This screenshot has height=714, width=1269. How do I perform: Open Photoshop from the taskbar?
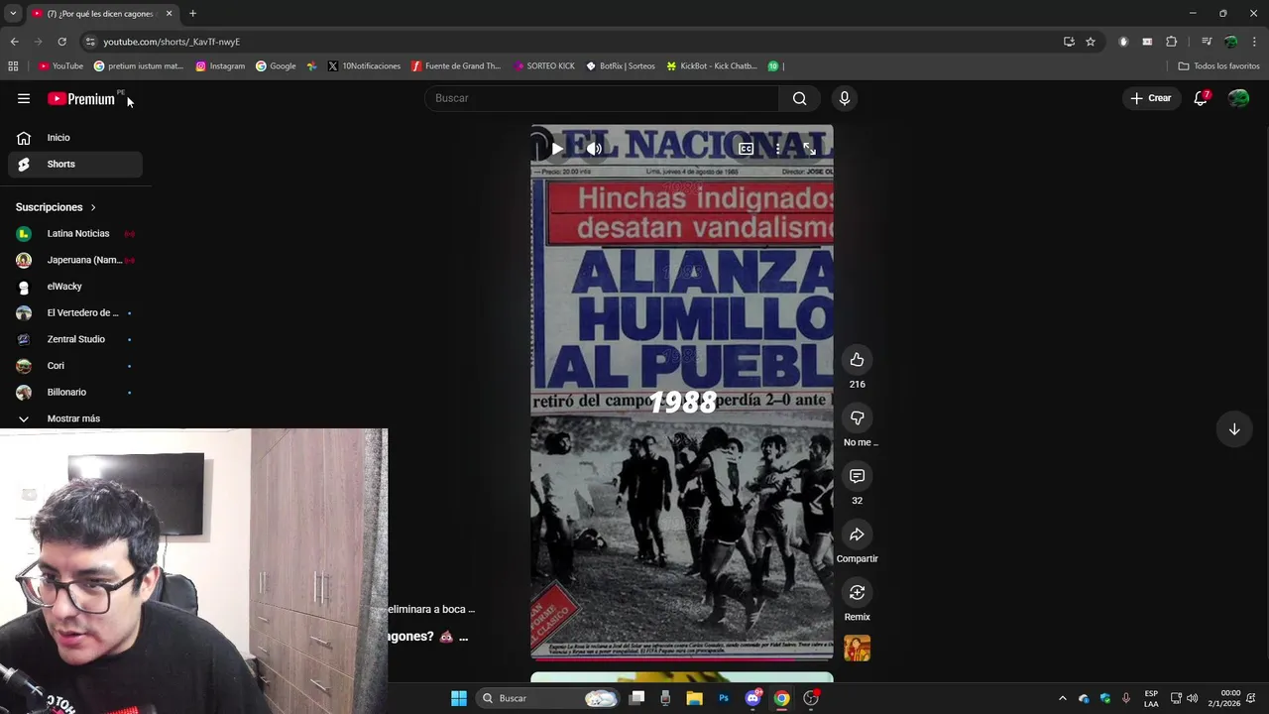pos(724,698)
